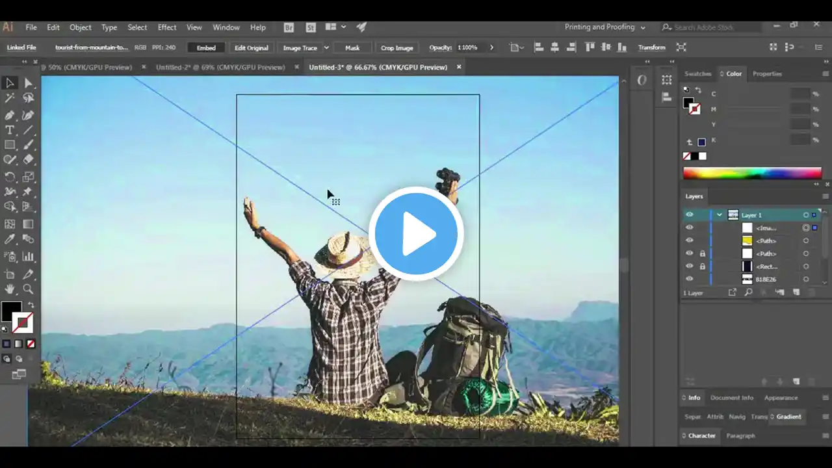Click the Edit Original button
The image size is (832, 468).
point(251,47)
